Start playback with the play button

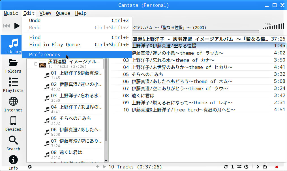17,26
